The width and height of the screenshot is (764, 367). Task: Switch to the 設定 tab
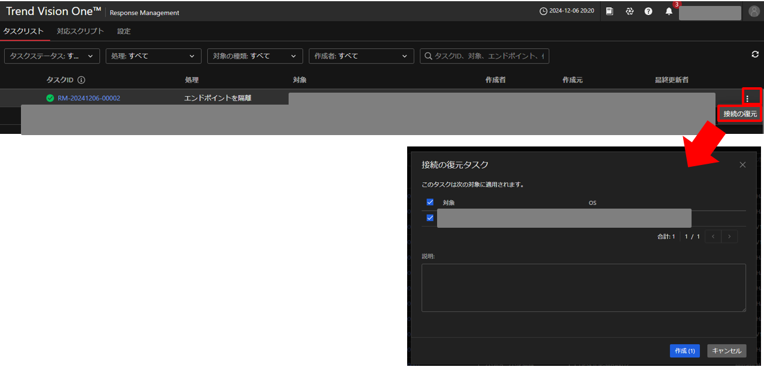(x=124, y=31)
